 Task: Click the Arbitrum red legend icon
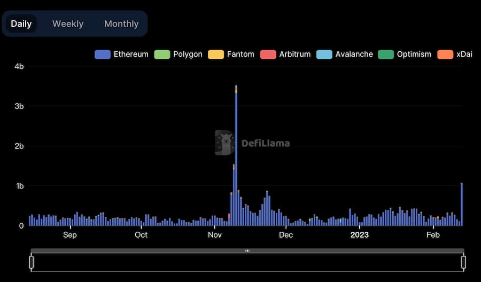pyautogui.click(x=268, y=54)
